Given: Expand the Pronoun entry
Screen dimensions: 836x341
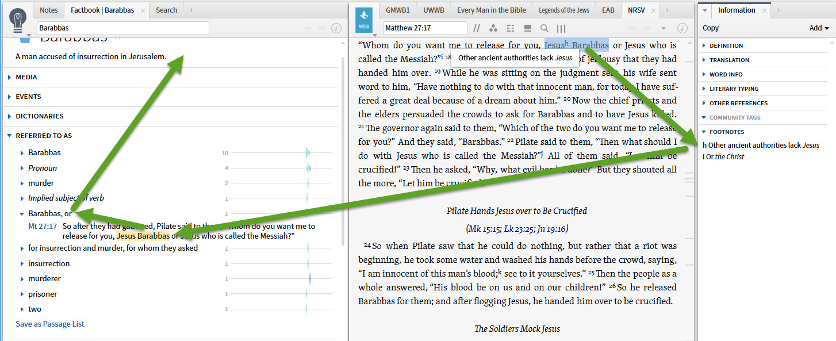Looking at the screenshot, I should (22, 168).
